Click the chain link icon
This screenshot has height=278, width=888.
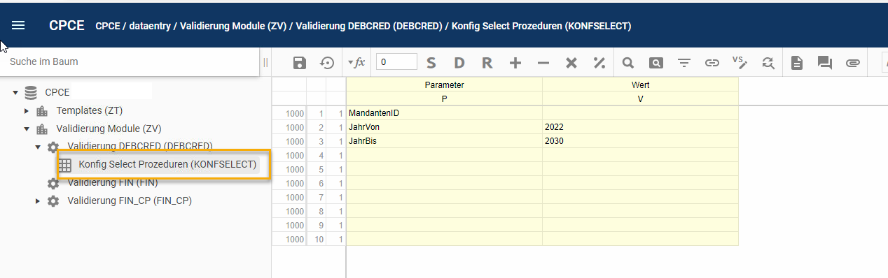712,63
